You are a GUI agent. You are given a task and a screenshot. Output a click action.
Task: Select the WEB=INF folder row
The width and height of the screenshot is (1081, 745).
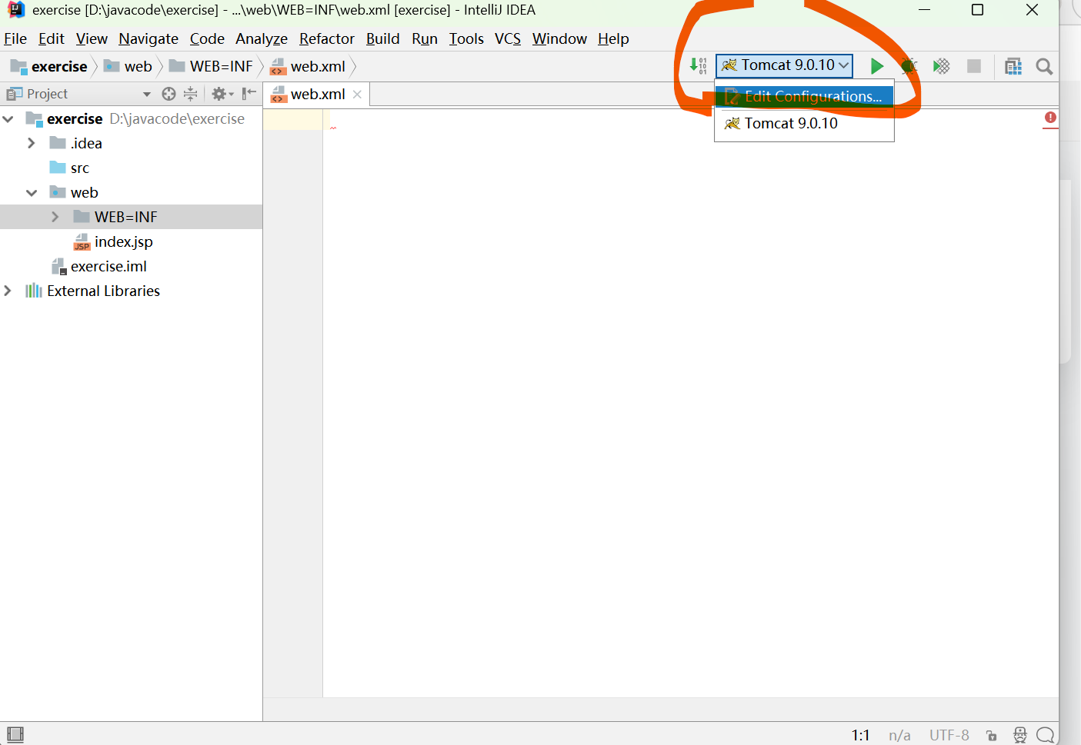point(131,217)
